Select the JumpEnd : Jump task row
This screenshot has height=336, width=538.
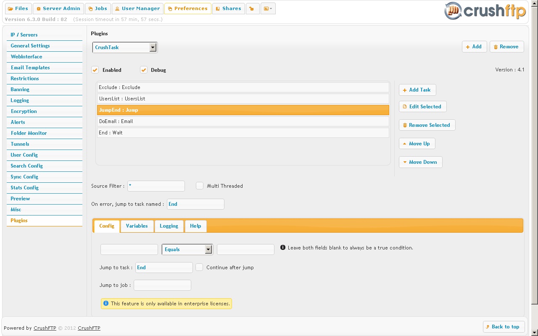tap(243, 110)
